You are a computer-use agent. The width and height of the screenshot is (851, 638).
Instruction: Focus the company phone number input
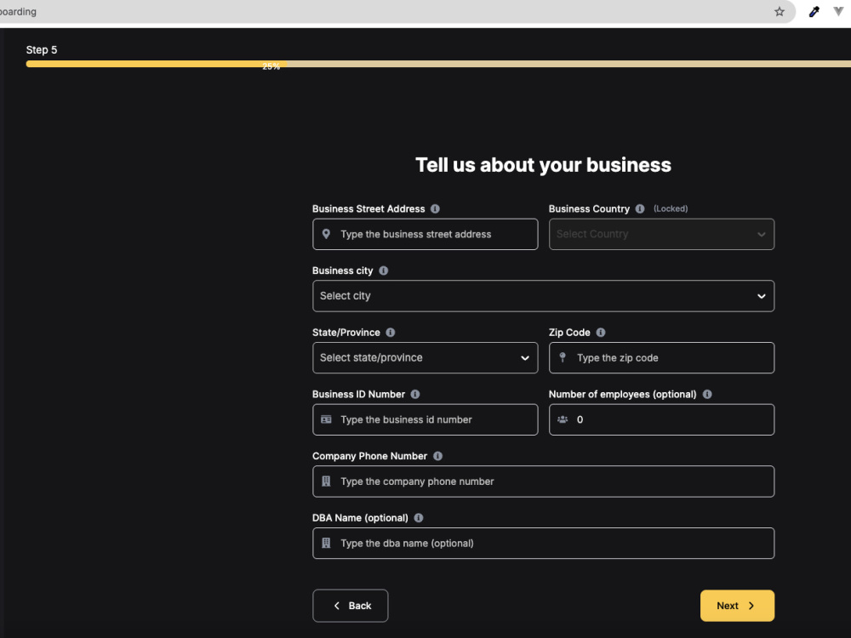pyautogui.click(x=543, y=481)
